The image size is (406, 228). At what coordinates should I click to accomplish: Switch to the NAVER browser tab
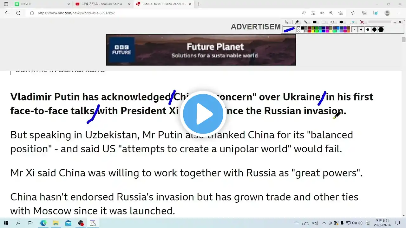click(x=42, y=4)
